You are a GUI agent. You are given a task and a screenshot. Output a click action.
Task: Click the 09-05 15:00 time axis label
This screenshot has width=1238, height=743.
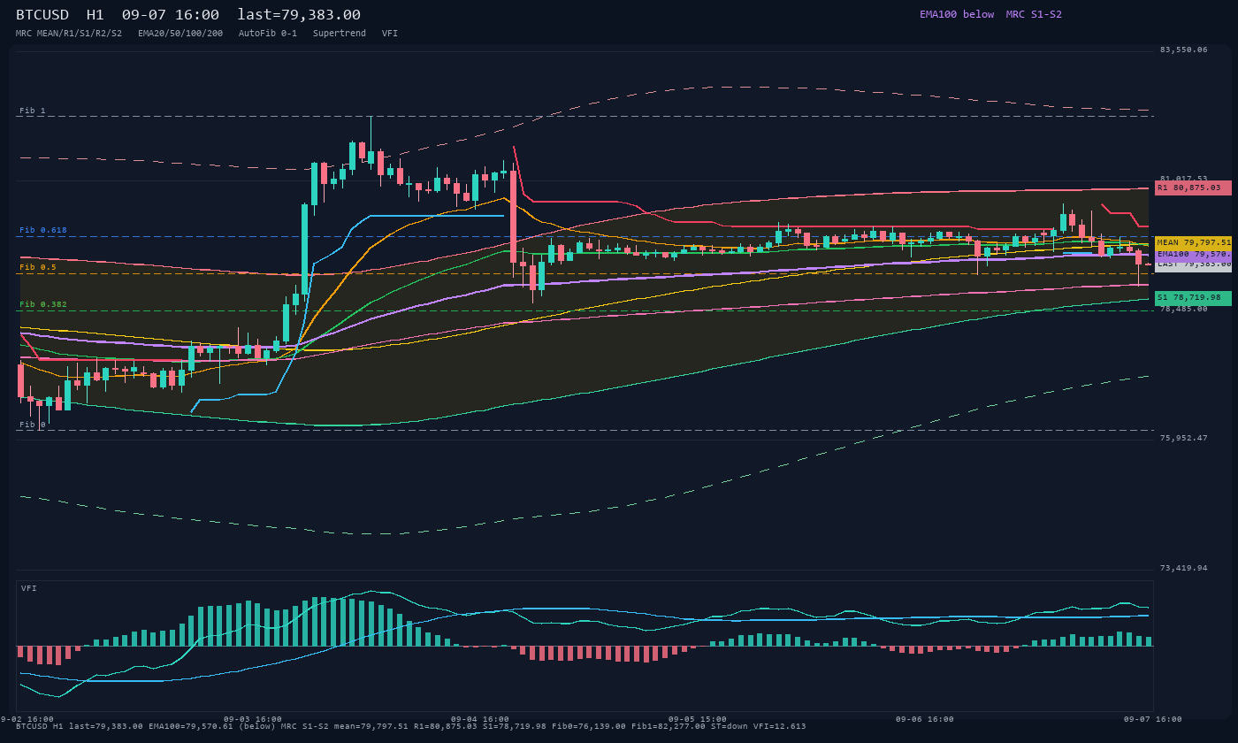[698, 719]
